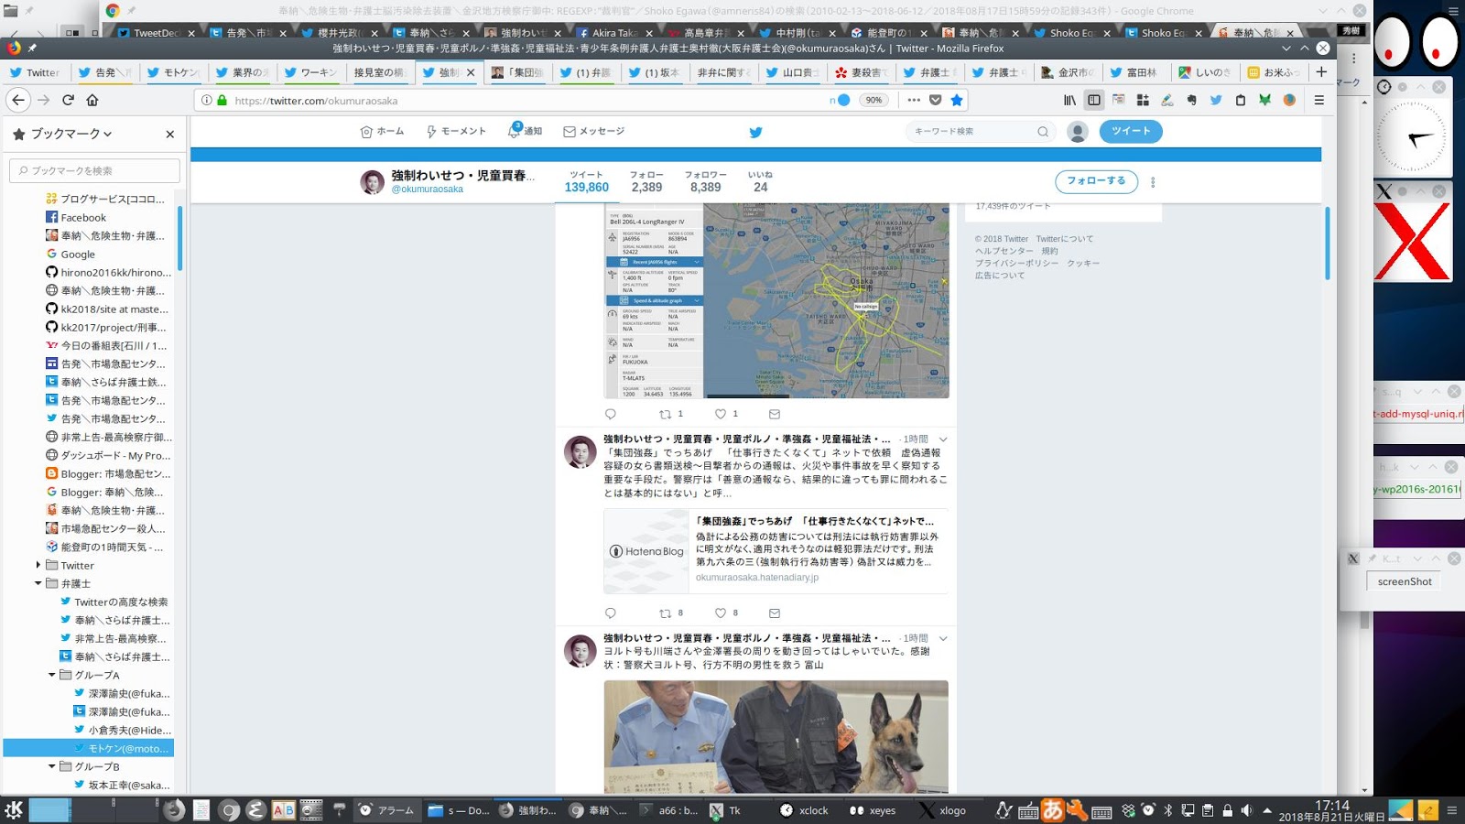Click the Firefox address bar URL
1465x824 pixels.
[316, 101]
